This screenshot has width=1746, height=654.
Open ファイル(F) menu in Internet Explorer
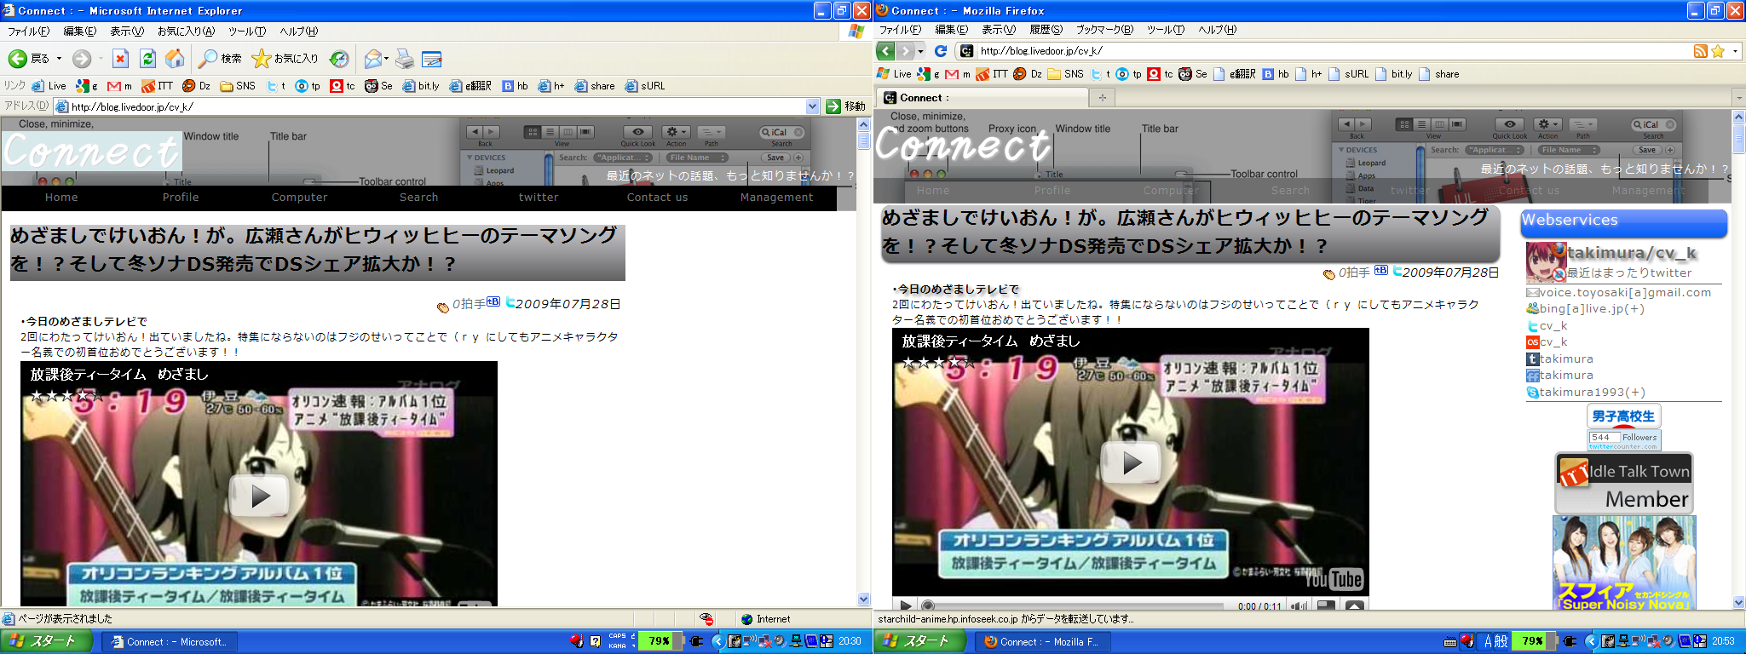pyautogui.click(x=28, y=32)
